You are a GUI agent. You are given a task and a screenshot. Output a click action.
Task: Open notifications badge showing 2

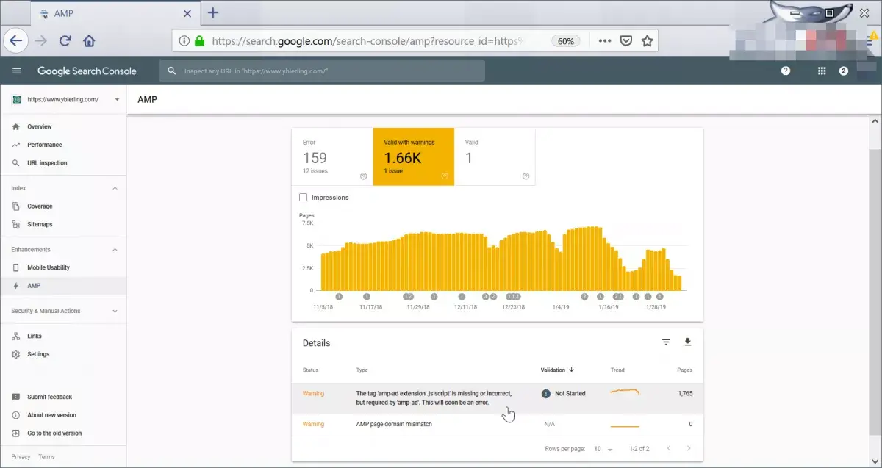[844, 71]
